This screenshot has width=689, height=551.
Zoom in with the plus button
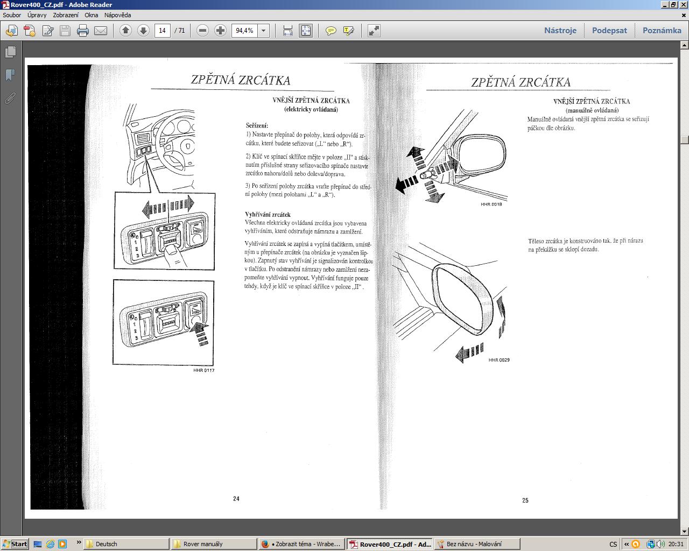coord(220,31)
